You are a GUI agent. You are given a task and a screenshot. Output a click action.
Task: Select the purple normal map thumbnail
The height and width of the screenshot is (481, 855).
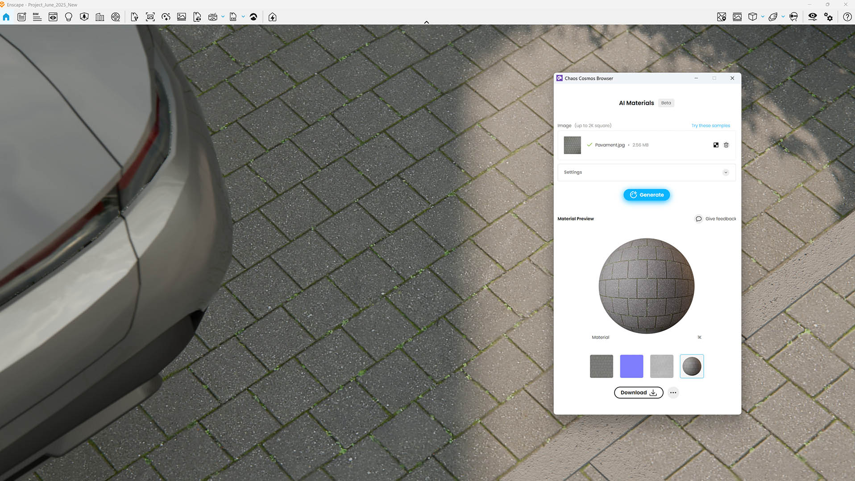tap(631, 366)
